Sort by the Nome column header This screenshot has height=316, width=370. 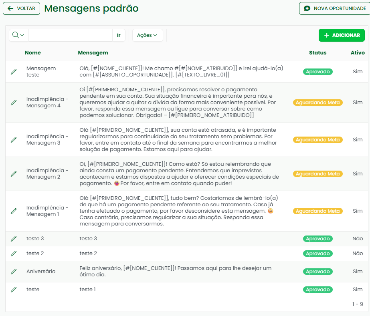coord(33,52)
